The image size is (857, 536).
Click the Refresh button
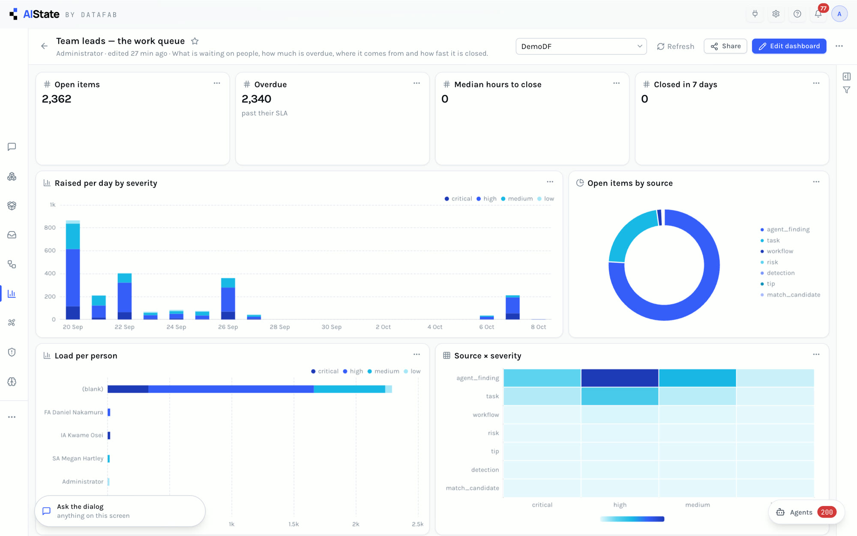coord(675,46)
